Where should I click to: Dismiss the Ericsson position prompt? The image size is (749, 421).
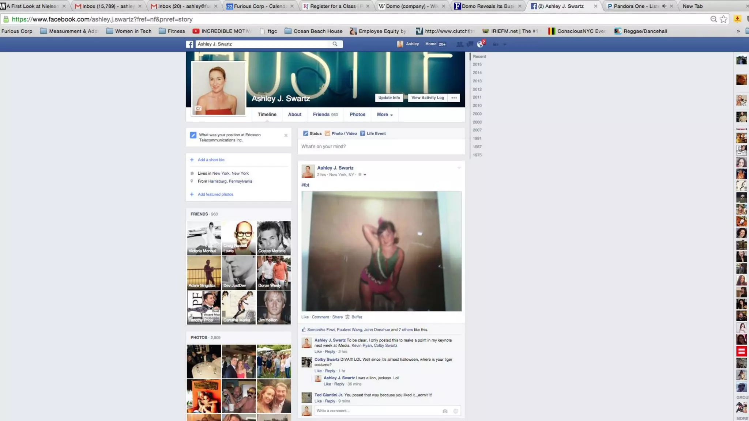pos(286,136)
